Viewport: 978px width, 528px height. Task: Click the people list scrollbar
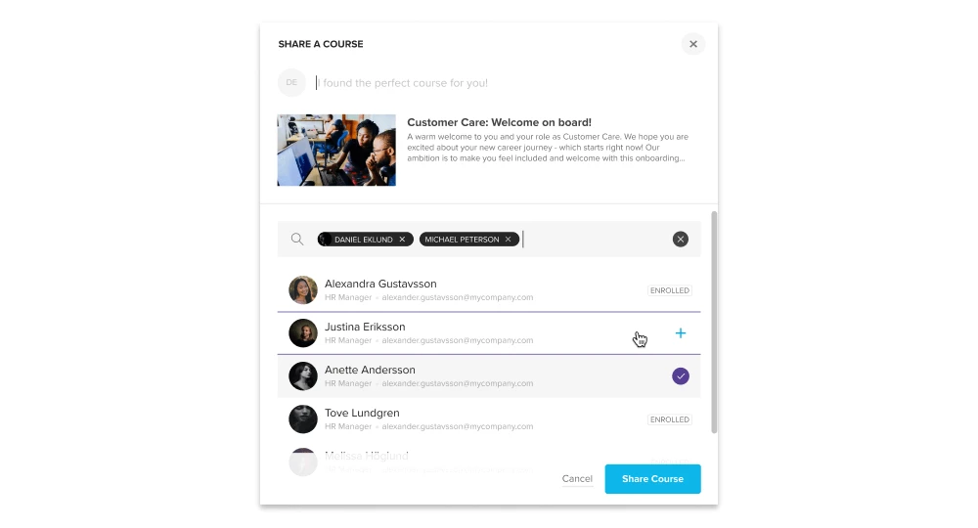pyautogui.click(x=714, y=323)
